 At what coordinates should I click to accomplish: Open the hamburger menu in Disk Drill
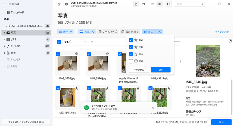pyautogui.click(x=4, y=4)
